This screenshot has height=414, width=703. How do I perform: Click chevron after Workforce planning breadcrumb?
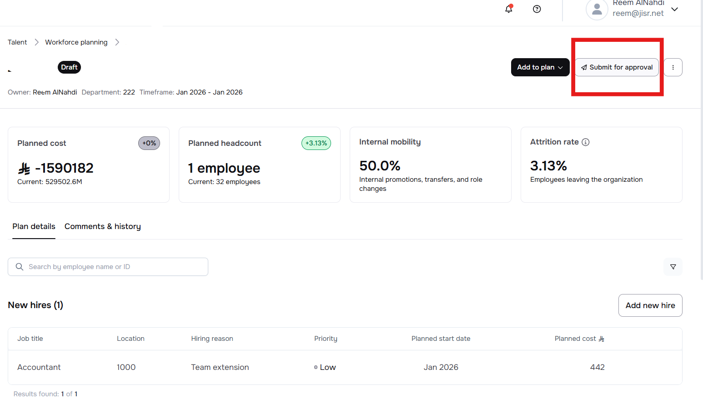(117, 42)
